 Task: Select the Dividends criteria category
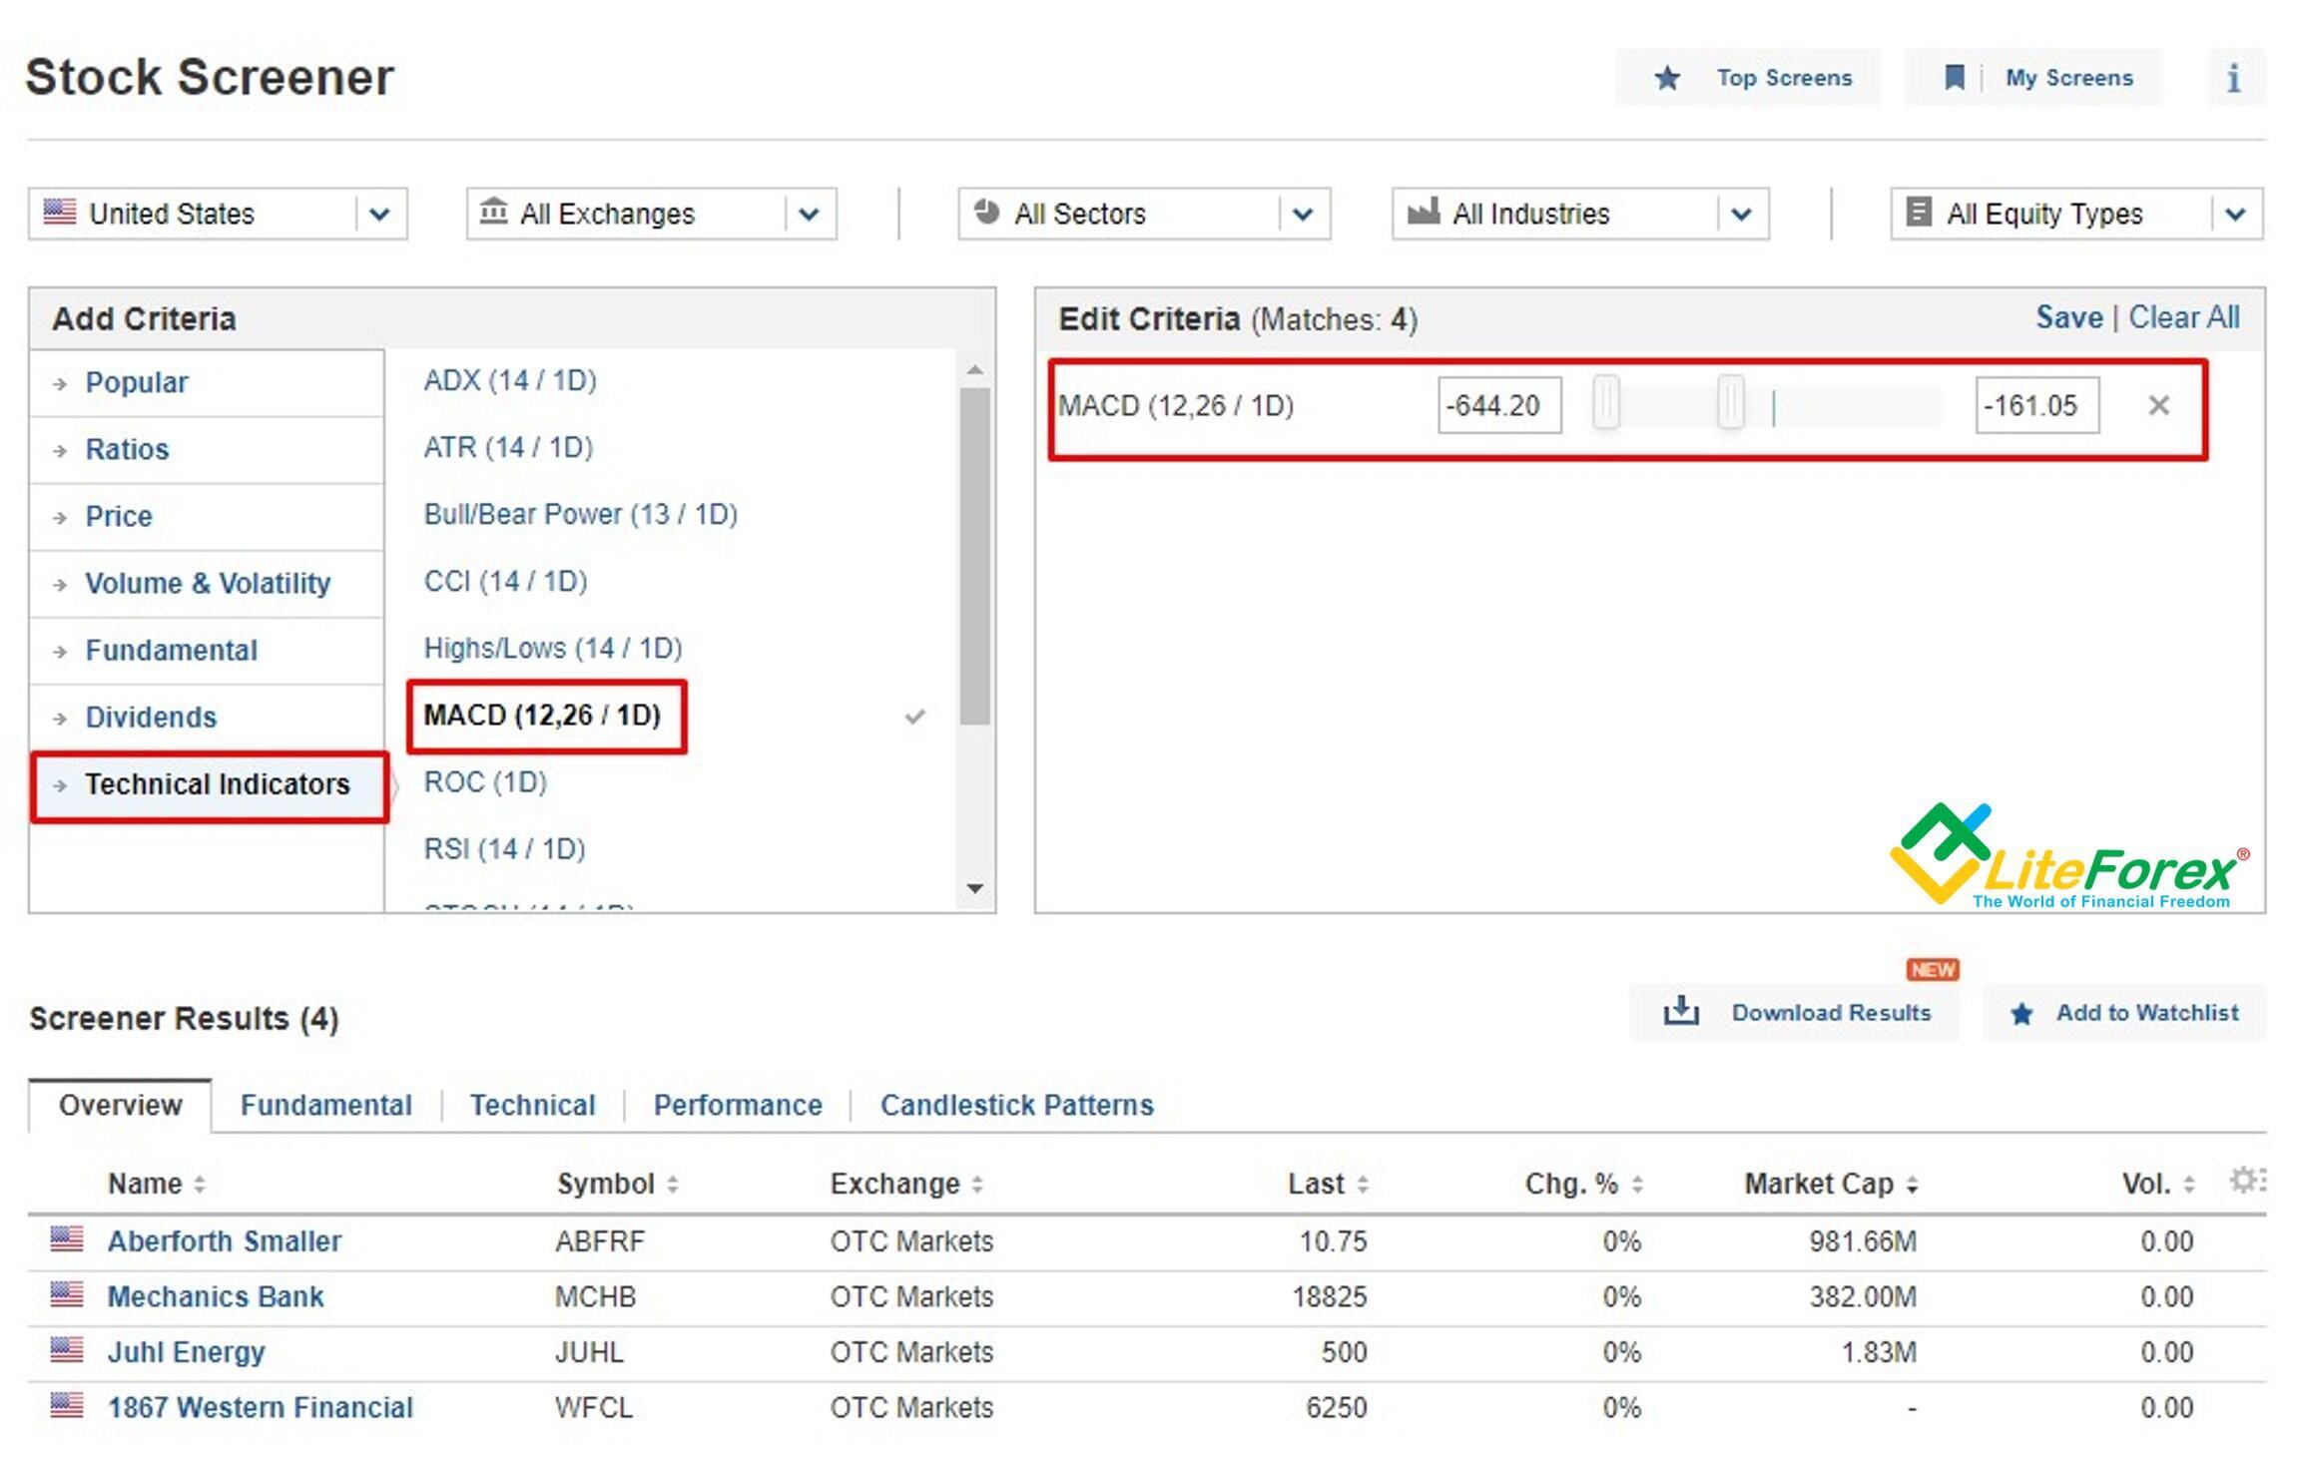coord(207,718)
